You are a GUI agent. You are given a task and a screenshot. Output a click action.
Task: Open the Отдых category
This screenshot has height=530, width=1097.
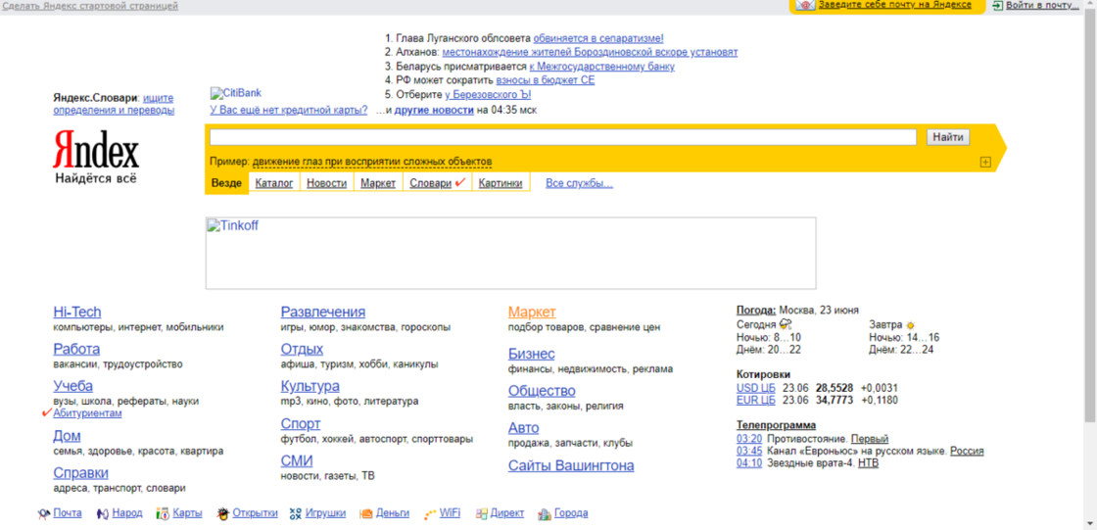(x=302, y=349)
